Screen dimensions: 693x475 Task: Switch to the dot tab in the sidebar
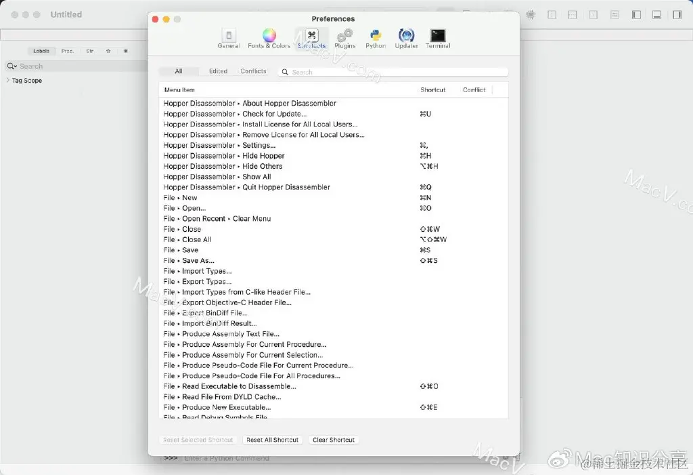125,51
